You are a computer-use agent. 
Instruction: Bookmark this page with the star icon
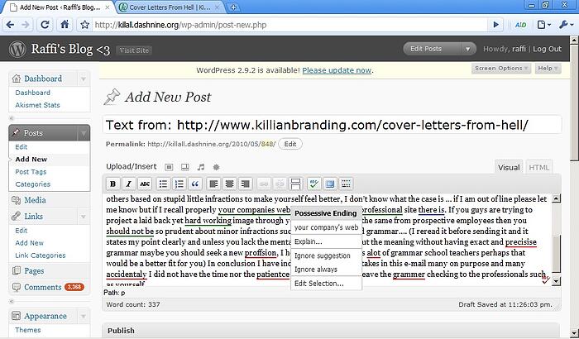pyautogui.click(x=85, y=25)
